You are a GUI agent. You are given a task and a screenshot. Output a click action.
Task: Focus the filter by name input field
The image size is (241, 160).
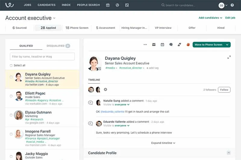click(42, 56)
